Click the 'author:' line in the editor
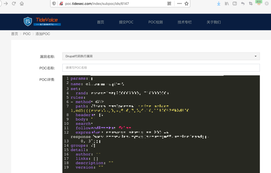The image size is (271, 173). (88, 154)
